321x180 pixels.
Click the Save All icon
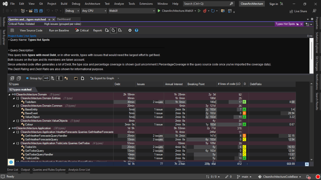(x=41, y=11)
